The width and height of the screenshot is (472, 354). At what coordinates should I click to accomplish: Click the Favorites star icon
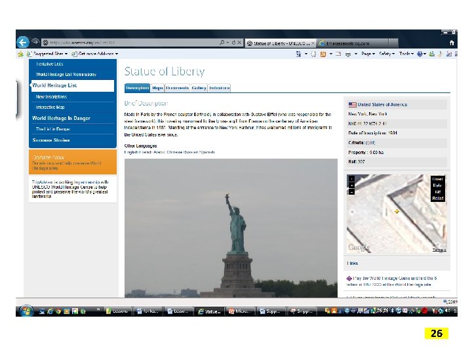[20, 54]
